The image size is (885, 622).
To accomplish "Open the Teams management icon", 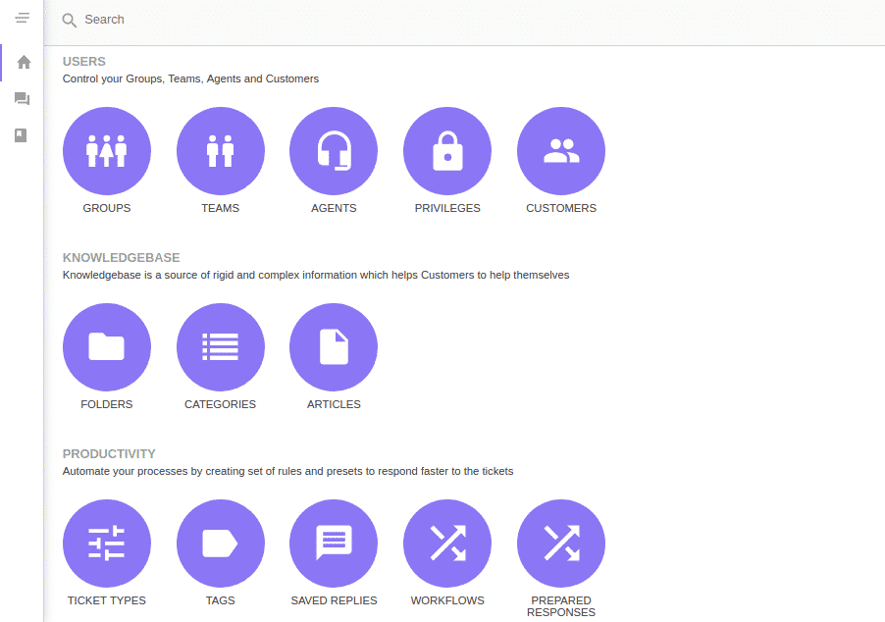I will pos(220,151).
